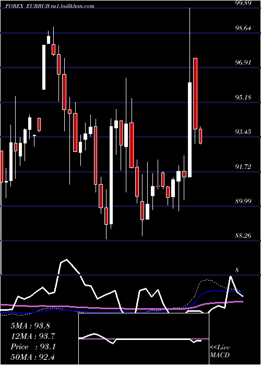
Task: Click the Live MACD label
Action: (x=220, y=351)
